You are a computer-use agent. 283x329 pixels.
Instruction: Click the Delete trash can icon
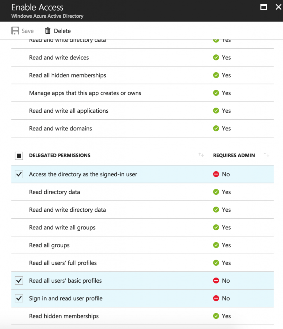pyautogui.click(x=48, y=31)
